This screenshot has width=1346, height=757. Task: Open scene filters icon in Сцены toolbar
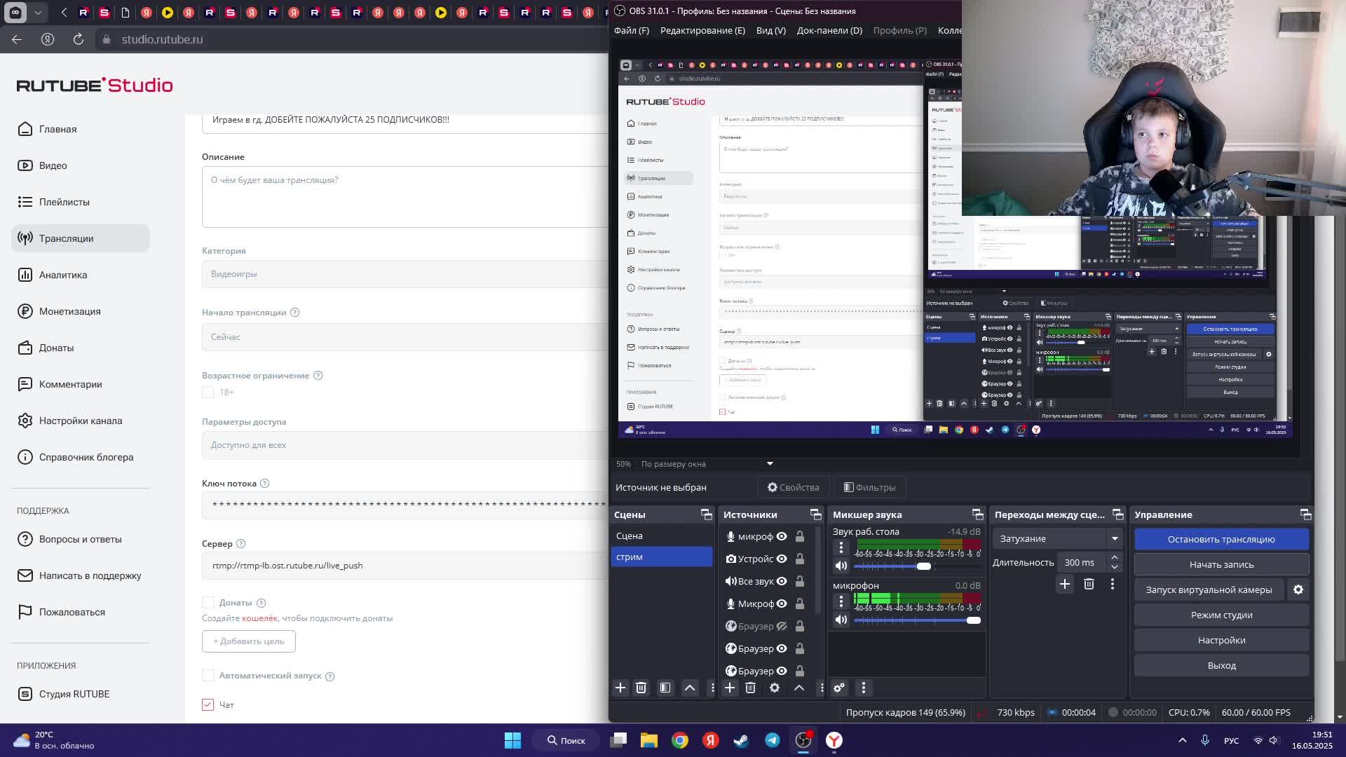click(665, 688)
